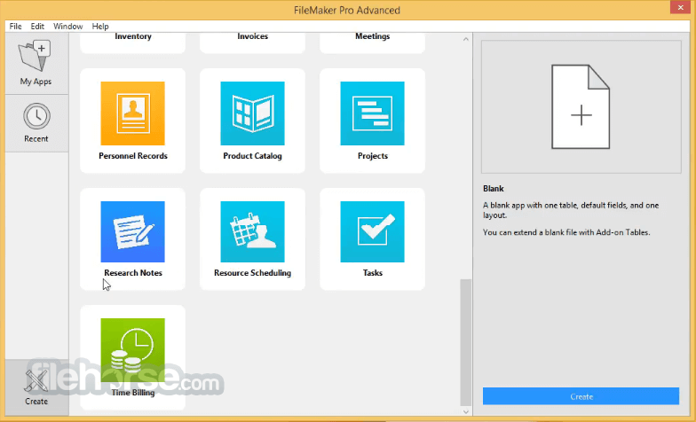Click the vertical scrollbar thumb
Image resolution: width=696 pixels, height=422 pixels.
point(465,342)
